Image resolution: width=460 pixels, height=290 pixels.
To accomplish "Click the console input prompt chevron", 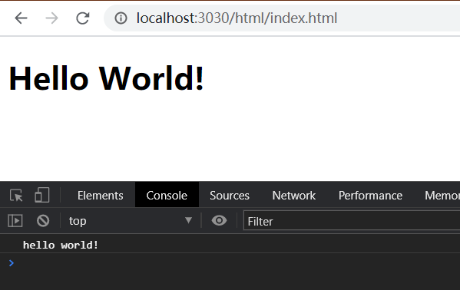I will click(12, 263).
